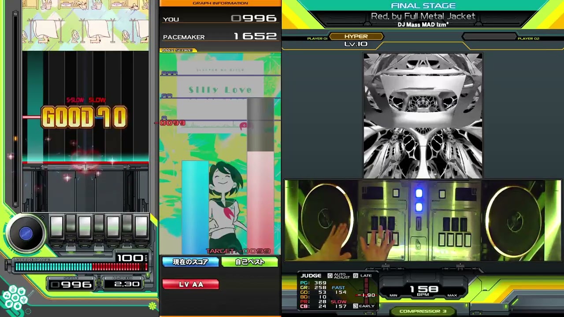Click the vertical song progress bar
The image size is (564, 317).
click(15, 108)
